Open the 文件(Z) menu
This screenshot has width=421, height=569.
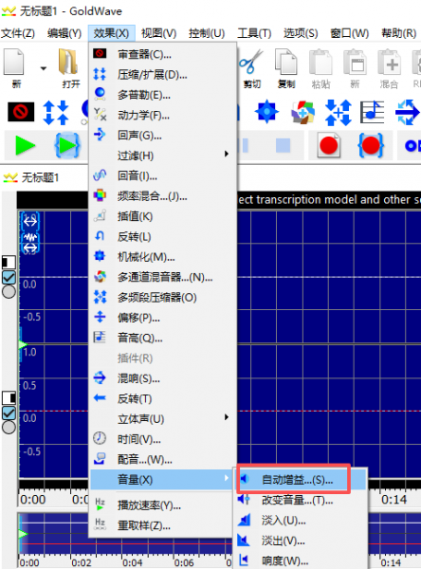18,33
